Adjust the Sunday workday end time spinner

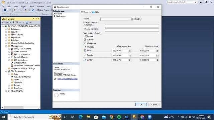click(157, 60)
